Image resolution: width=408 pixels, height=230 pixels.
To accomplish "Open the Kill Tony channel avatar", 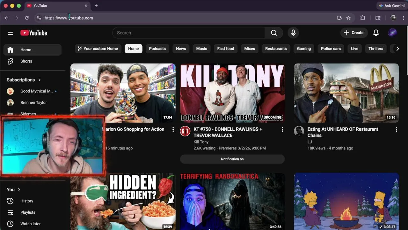I will (185, 131).
